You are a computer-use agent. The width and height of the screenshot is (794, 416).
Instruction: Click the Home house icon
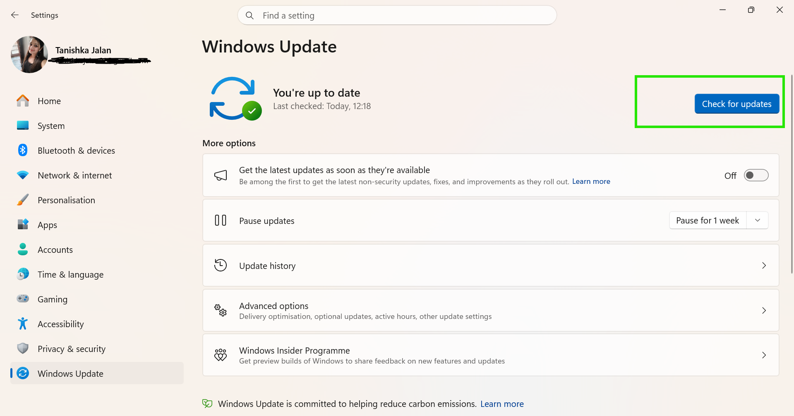pos(23,101)
